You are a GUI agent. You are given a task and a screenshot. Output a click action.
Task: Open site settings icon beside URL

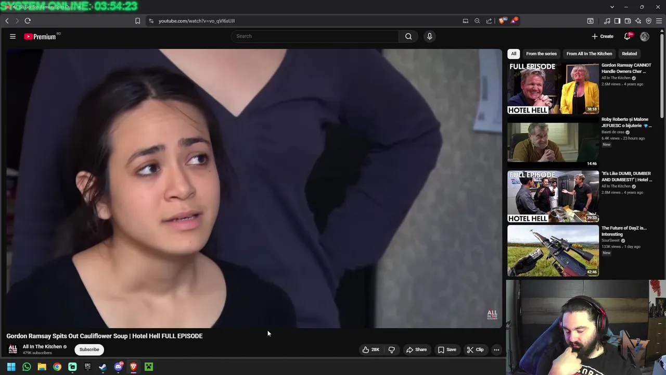151,21
